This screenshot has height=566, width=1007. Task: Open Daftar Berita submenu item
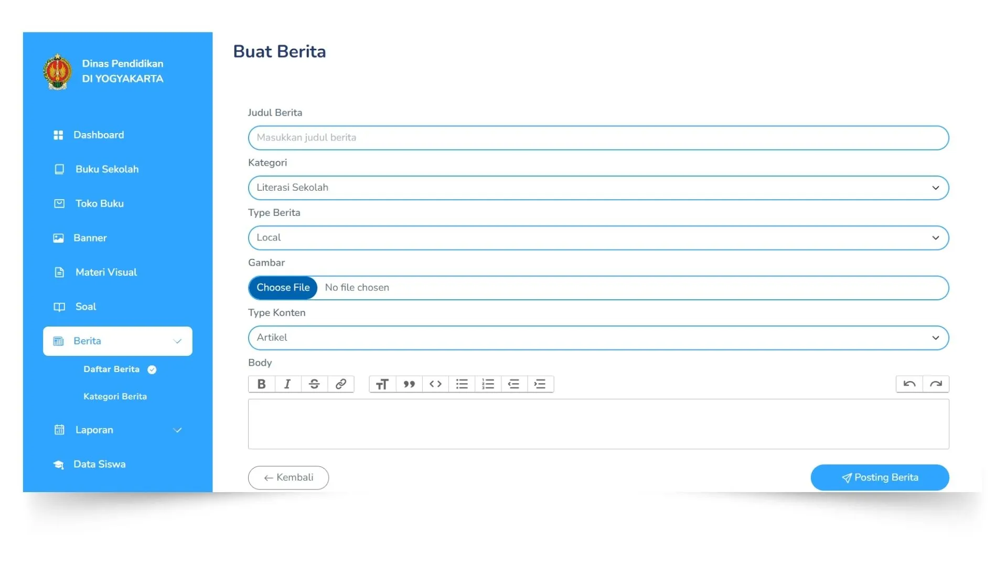click(112, 369)
